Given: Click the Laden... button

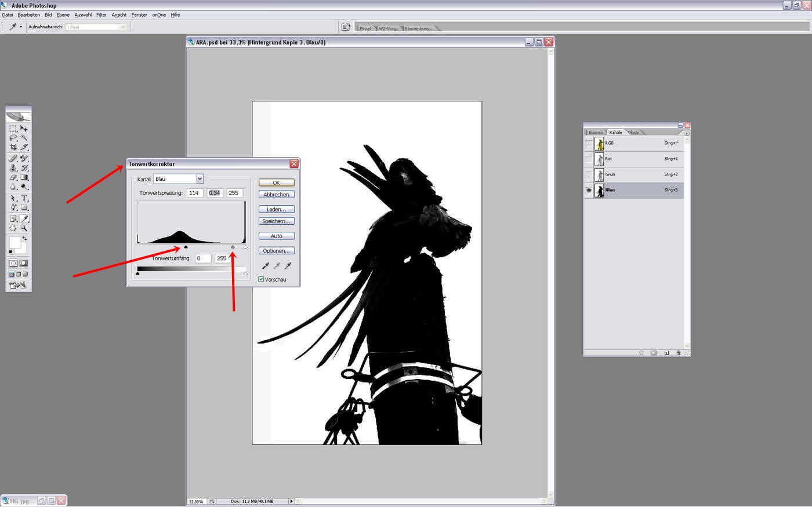Looking at the screenshot, I should coord(277,209).
